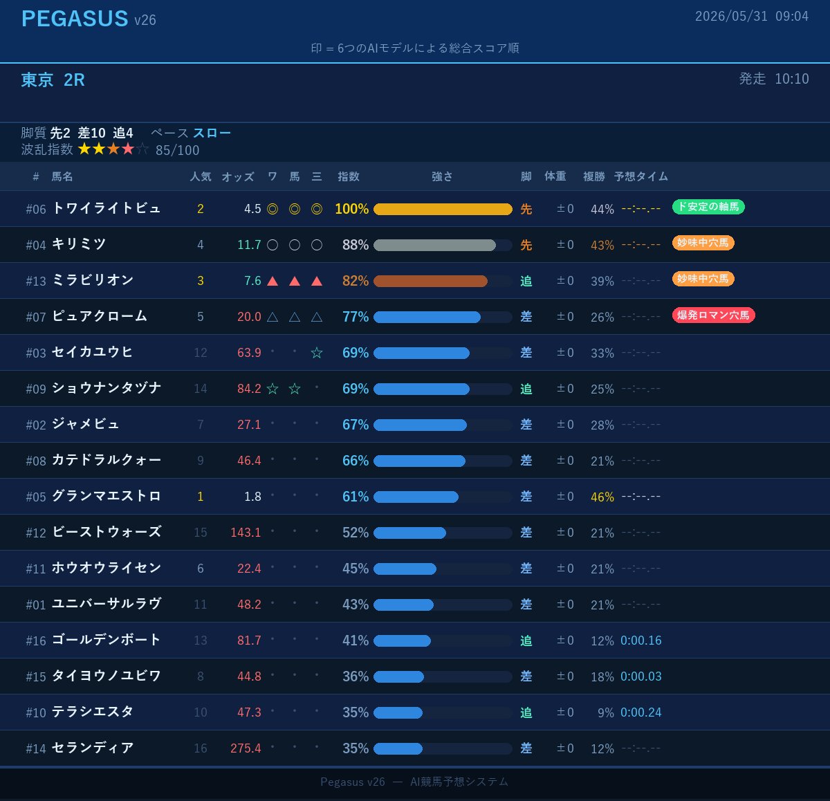Select horse name グランマエストロ

107,496
